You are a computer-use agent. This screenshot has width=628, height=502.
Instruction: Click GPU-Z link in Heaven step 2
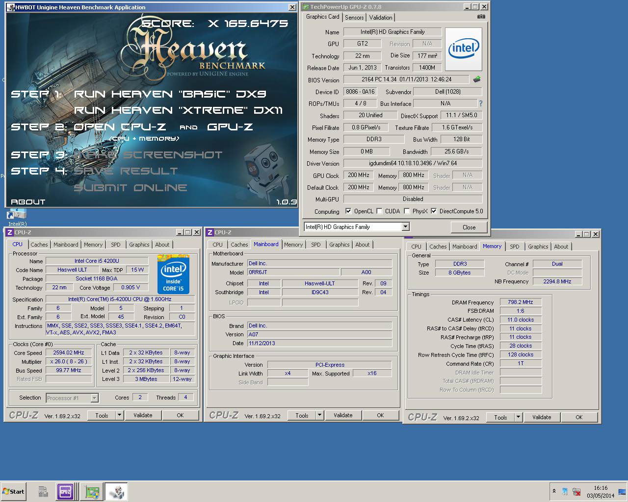pos(230,127)
